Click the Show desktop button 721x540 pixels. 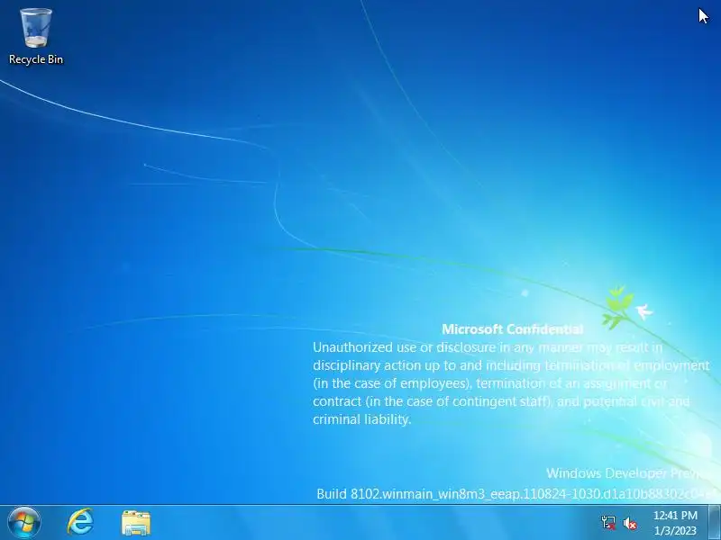click(x=715, y=523)
